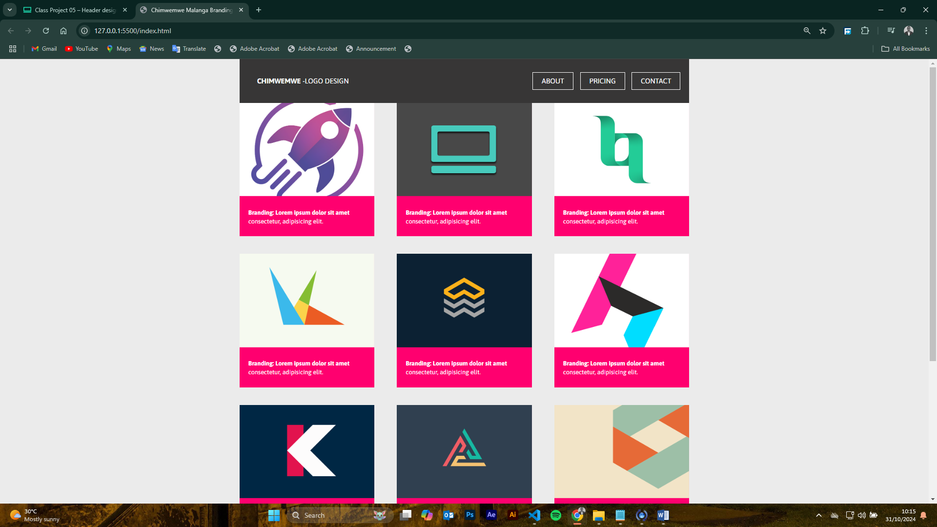Screen dimensions: 937x527
Task: Open Spotify from the taskbar
Action: click(x=556, y=515)
